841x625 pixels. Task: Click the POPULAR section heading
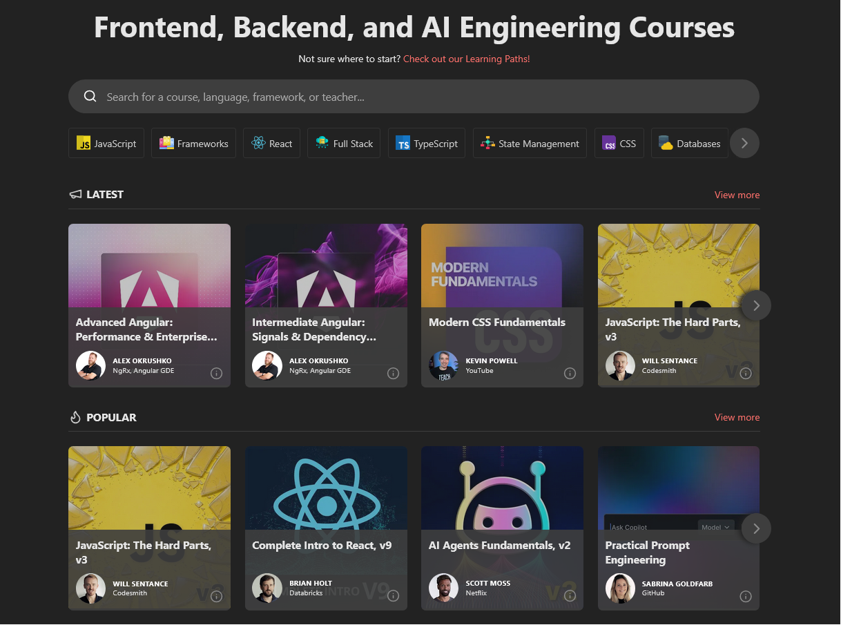[x=111, y=417]
